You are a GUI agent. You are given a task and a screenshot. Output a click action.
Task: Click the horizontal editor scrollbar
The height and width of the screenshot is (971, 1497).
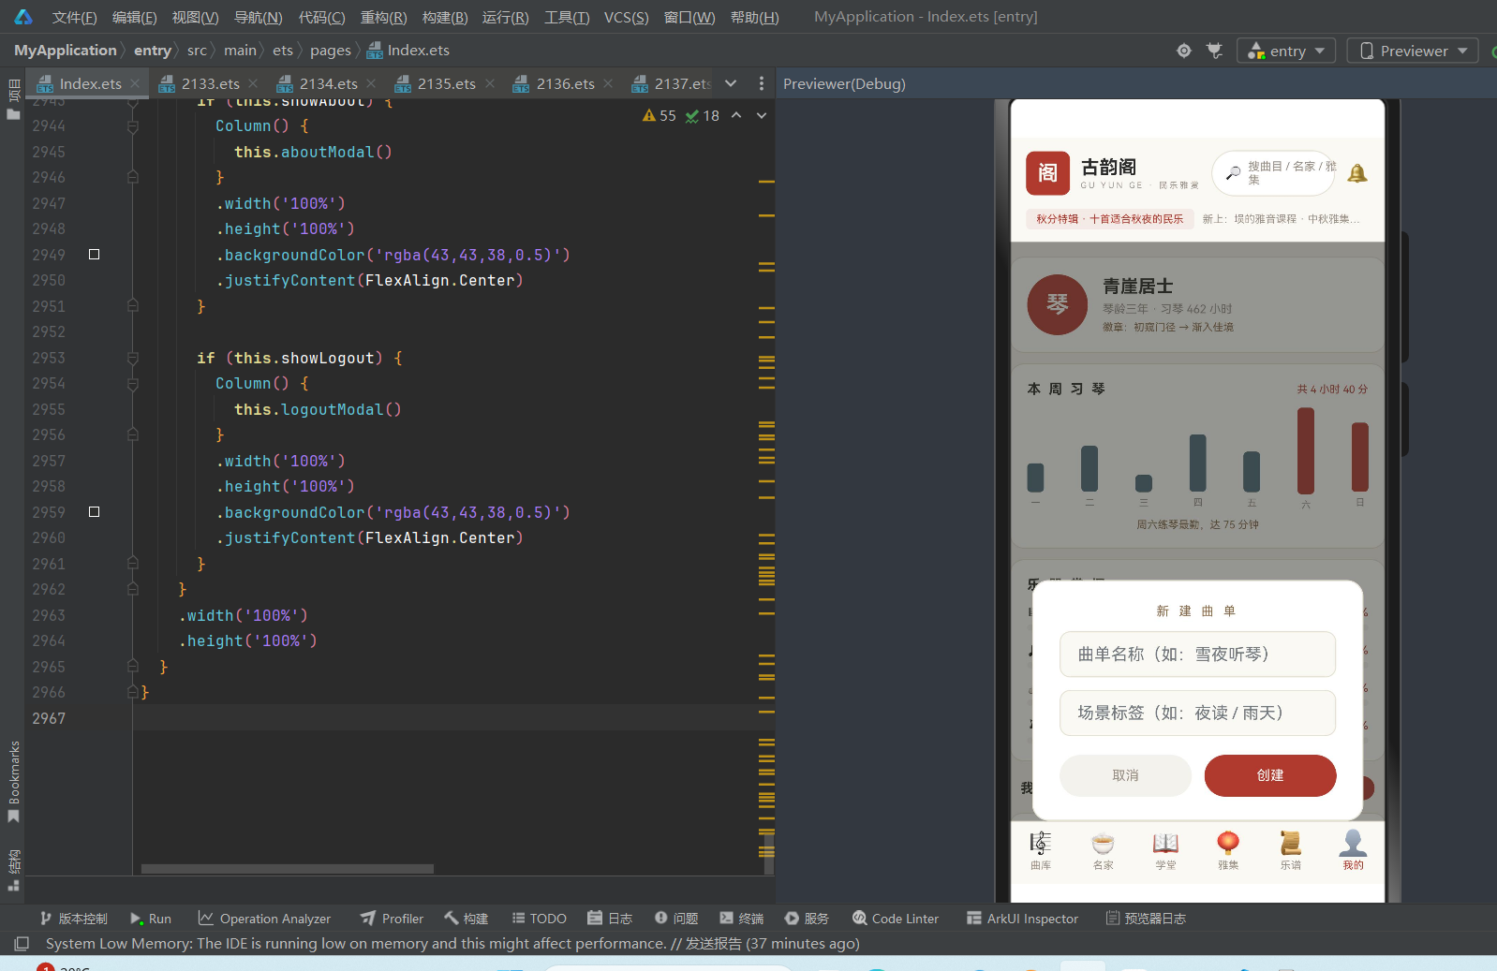[x=287, y=869]
